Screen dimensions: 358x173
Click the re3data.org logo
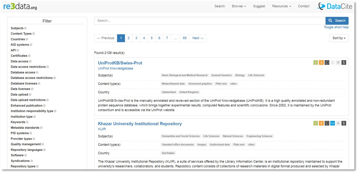coord(20,7)
